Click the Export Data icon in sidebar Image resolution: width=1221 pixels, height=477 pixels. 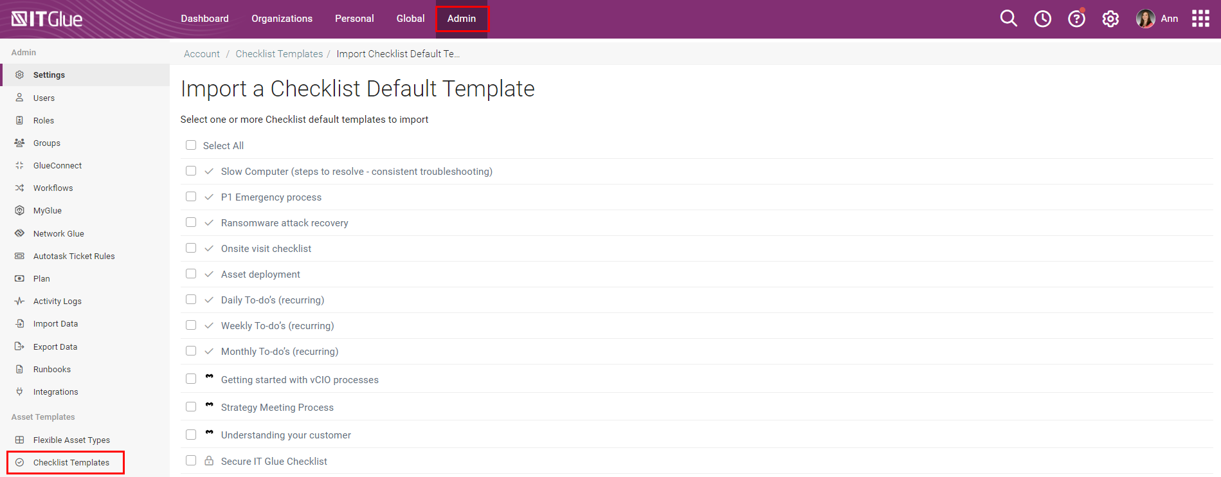pyautogui.click(x=20, y=346)
